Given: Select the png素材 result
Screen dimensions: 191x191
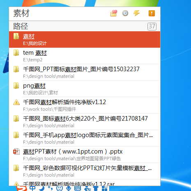Looking at the screenshot, I should (34, 86).
